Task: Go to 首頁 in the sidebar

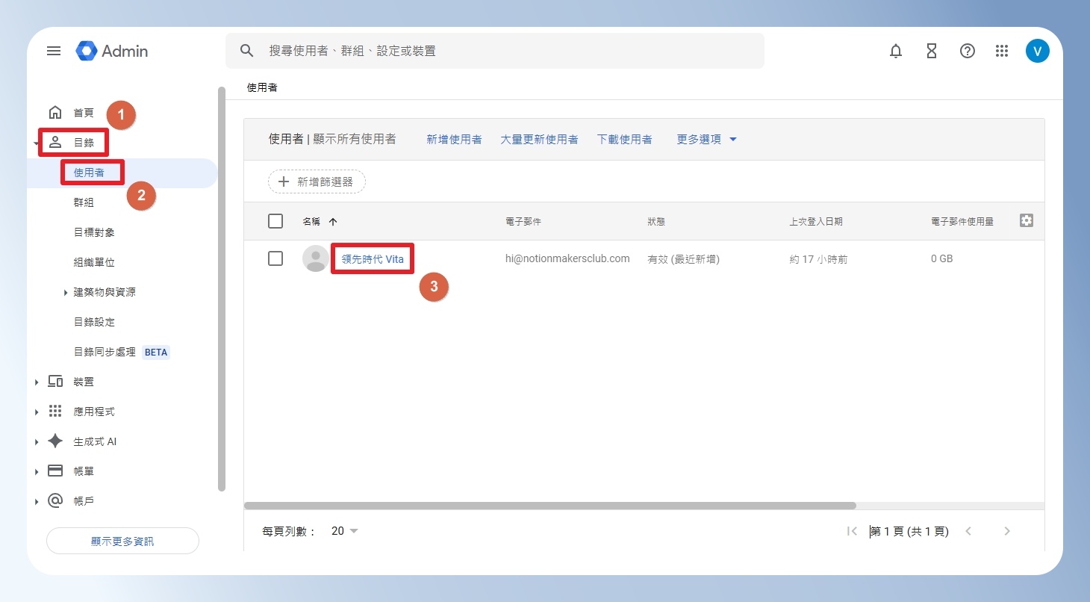Action: click(84, 113)
